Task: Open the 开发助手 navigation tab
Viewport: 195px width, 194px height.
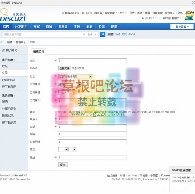Action: point(21,27)
